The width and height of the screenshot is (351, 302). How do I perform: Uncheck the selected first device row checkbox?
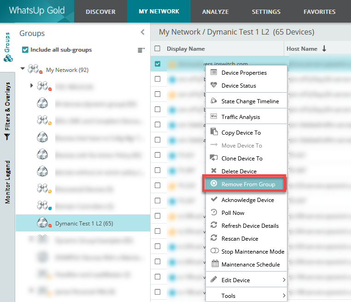(x=158, y=64)
